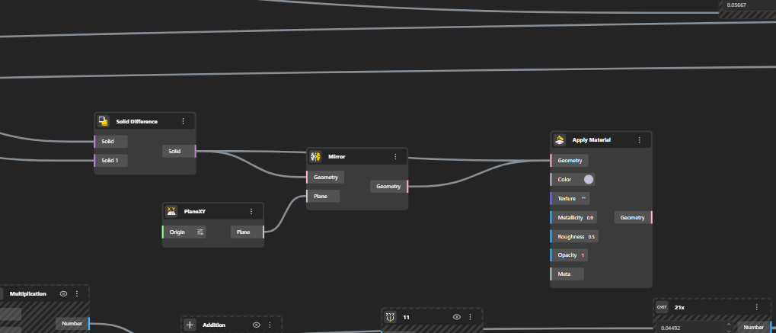Image resolution: width=776 pixels, height=333 pixels.
Task: Open the Apply Material node three-dot menu
Action: click(x=640, y=139)
